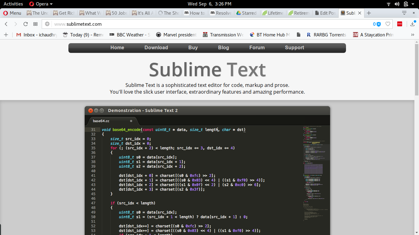Visit the Blog section
The height and width of the screenshot is (235, 419).
point(224,48)
